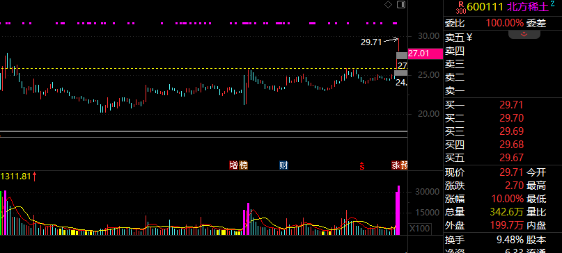Screen dimensions: 562x253
Task: Toggle the side panel layout icon
Action: pos(401,5)
